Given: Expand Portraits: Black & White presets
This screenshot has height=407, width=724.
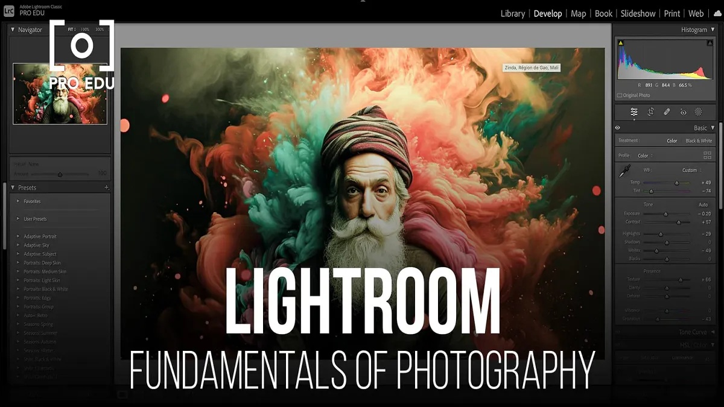Looking at the screenshot, I should pos(18,289).
